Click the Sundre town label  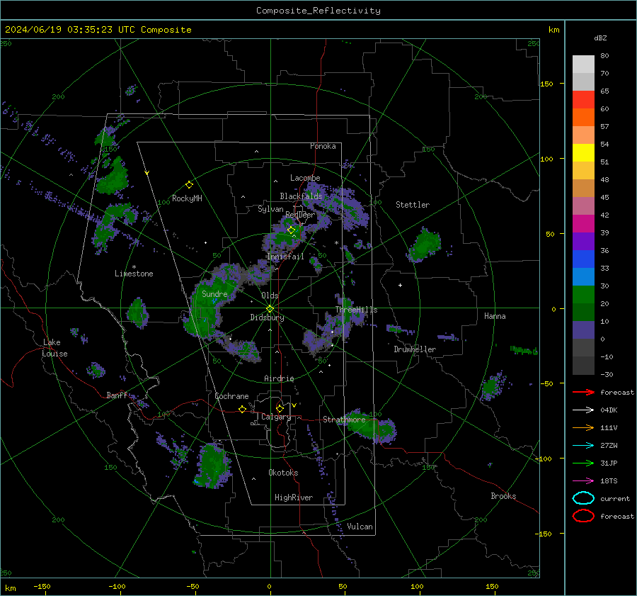[215, 294]
